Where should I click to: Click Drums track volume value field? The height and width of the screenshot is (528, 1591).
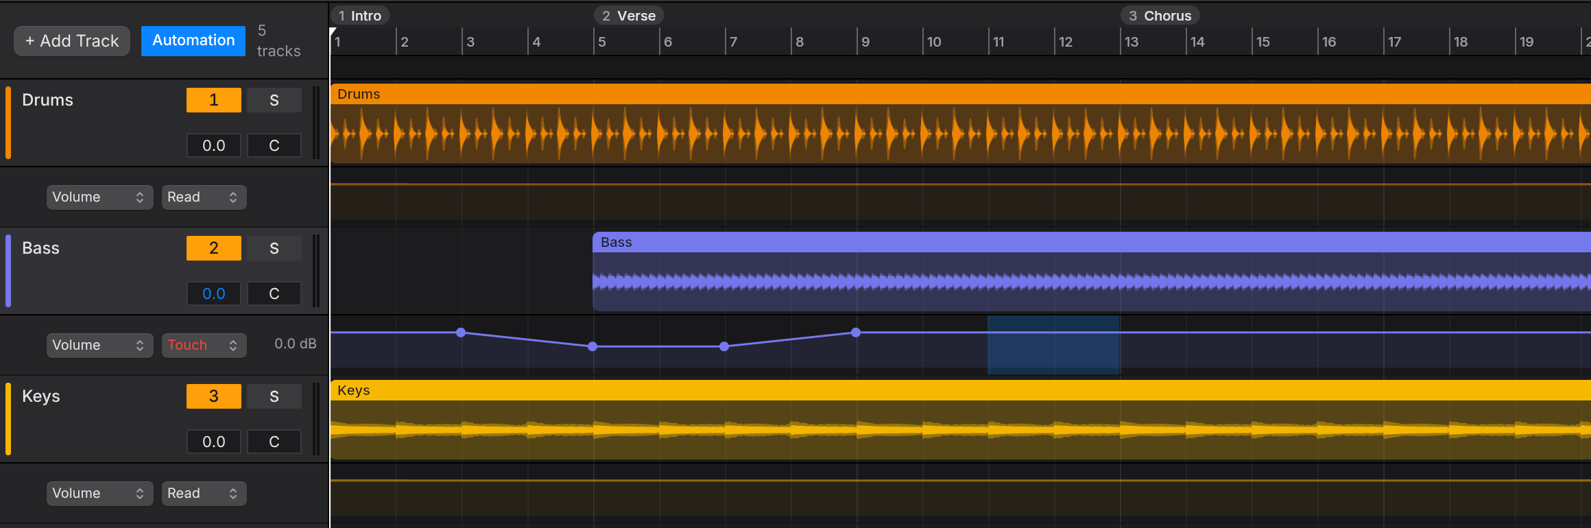point(214,145)
